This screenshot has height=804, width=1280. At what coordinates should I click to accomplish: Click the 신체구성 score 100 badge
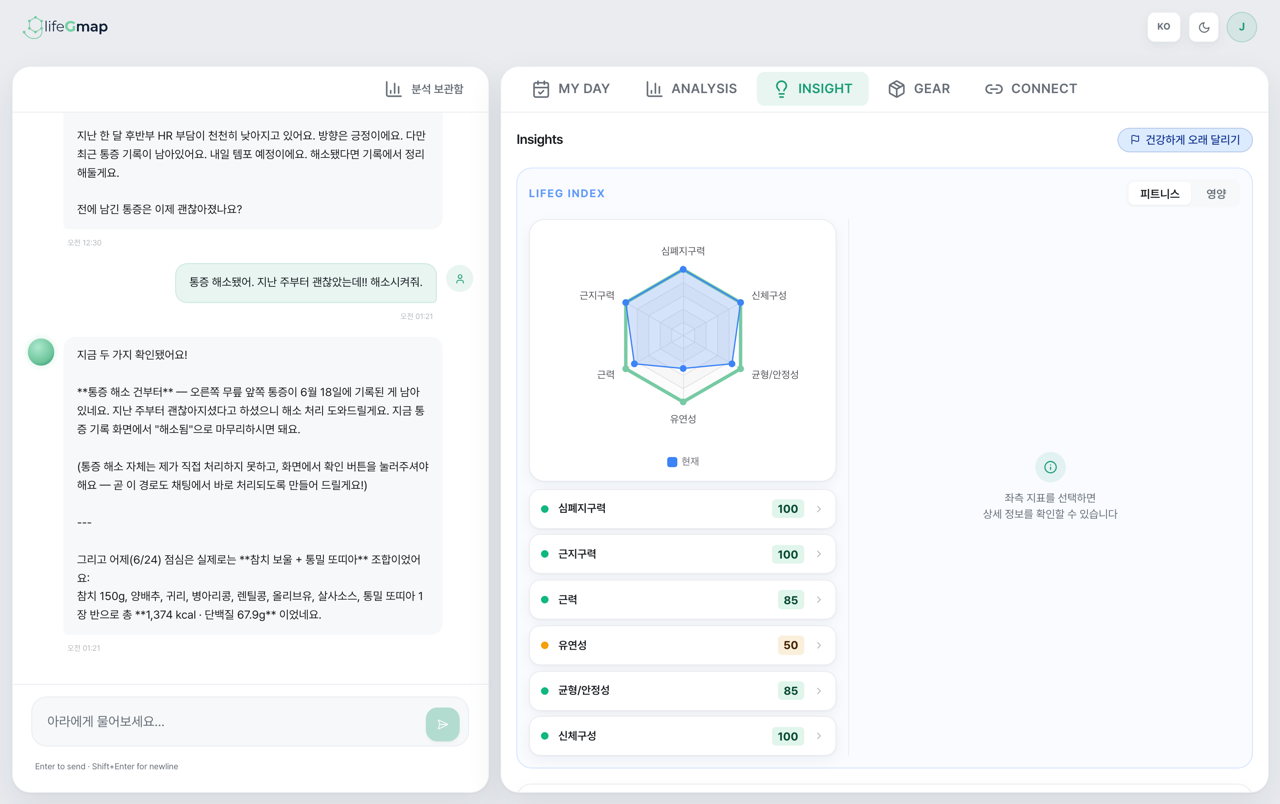click(788, 736)
